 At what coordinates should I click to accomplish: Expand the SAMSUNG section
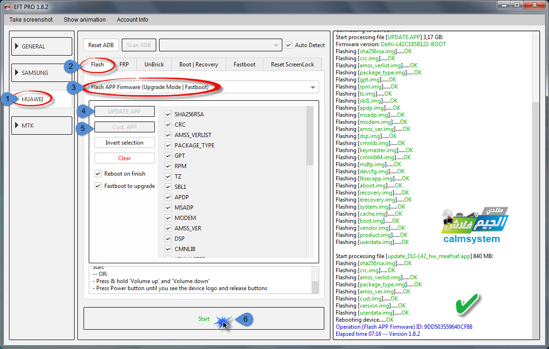click(x=42, y=73)
